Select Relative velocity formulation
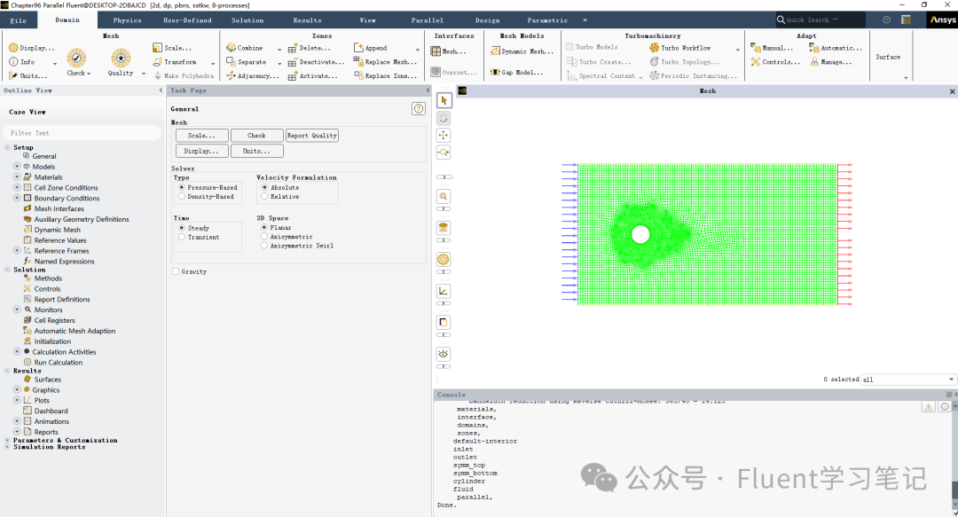958x517 pixels. point(264,197)
